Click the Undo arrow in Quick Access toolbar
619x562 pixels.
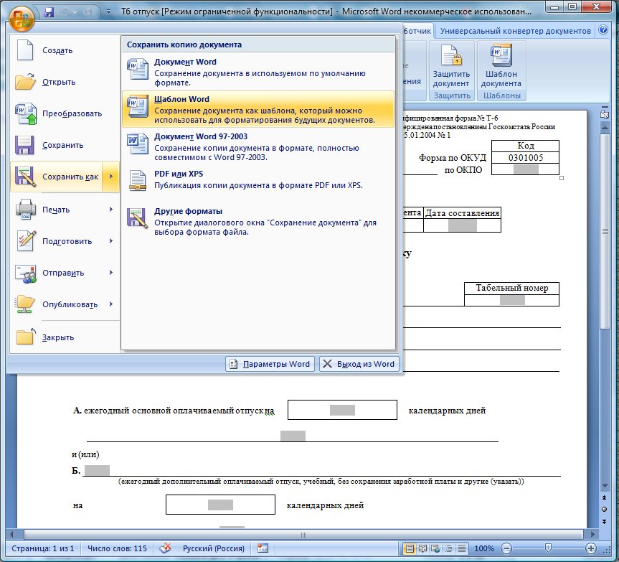(x=65, y=12)
